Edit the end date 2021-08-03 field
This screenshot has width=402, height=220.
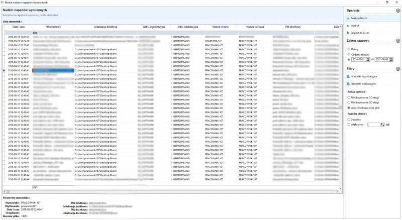pyautogui.click(x=382, y=59)
